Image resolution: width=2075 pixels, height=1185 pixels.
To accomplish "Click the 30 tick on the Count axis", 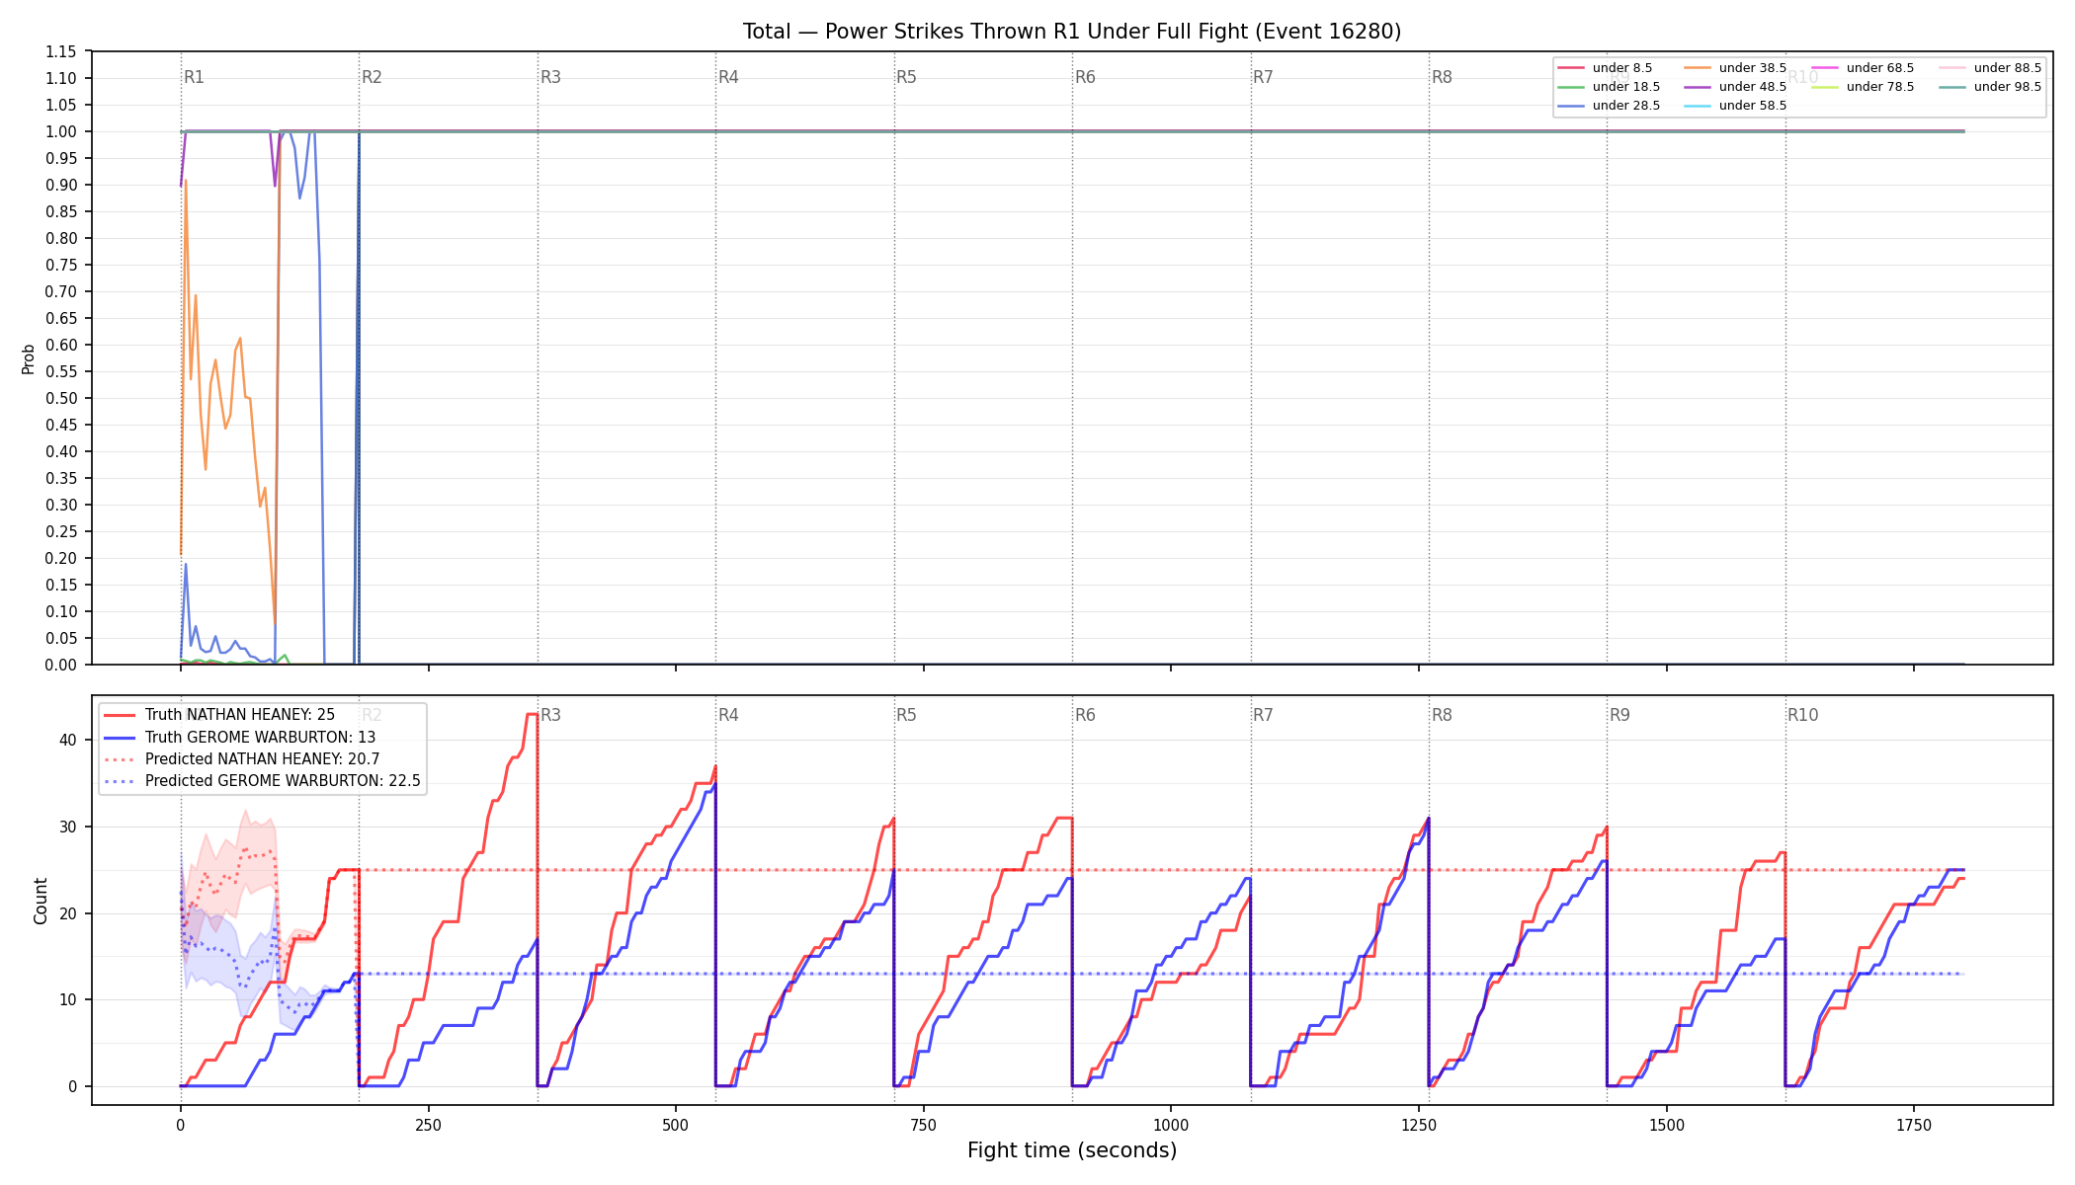I will click(67, 827).
